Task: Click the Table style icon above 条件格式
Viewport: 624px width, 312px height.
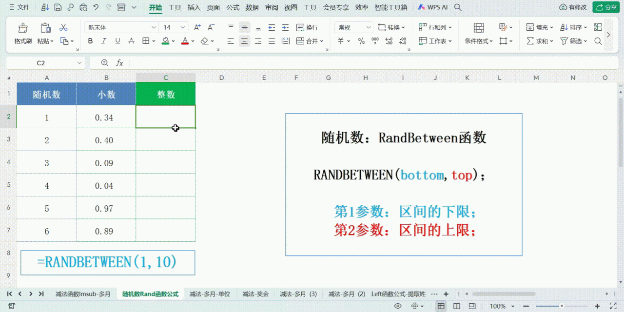Action: coord(479,28)
